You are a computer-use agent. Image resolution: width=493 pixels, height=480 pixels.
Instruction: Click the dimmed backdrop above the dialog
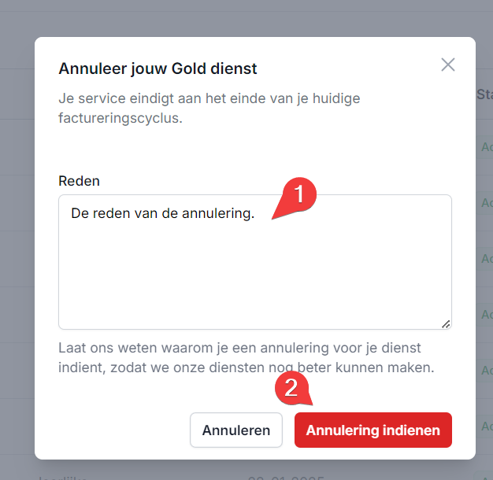pyautogui.click(x=236, y=17)
